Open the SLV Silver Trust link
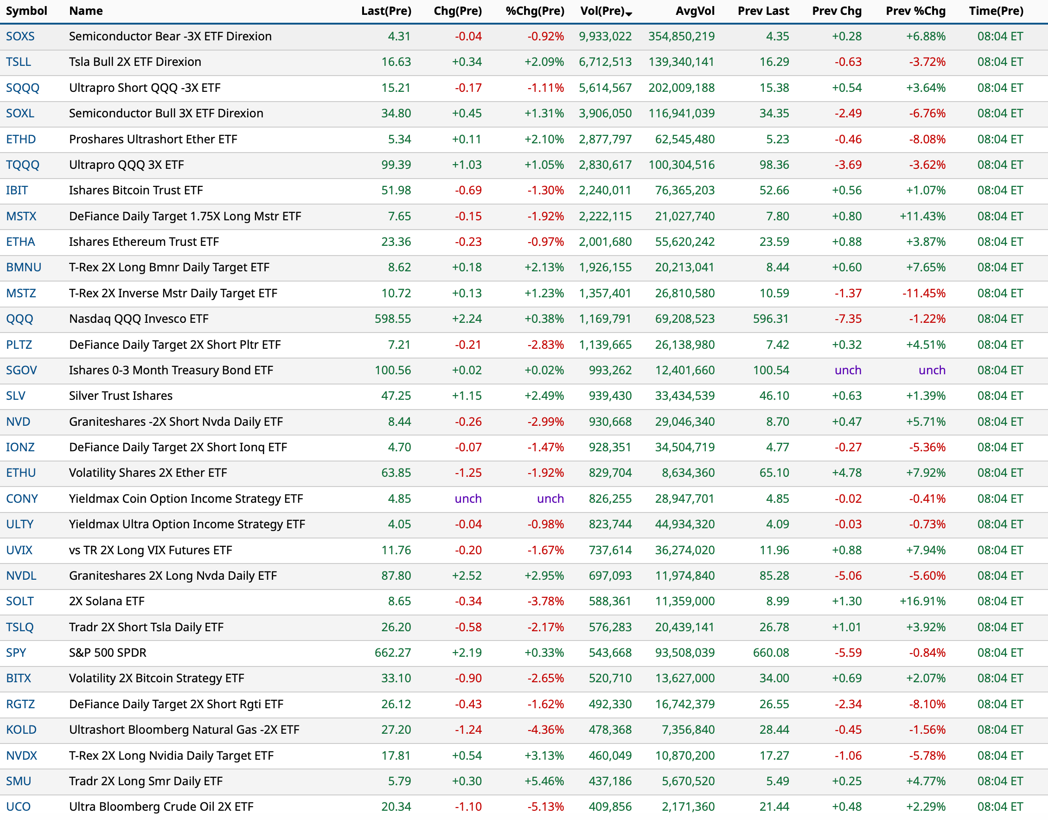This screenshot has width=1048, height=820. [16, 396]
